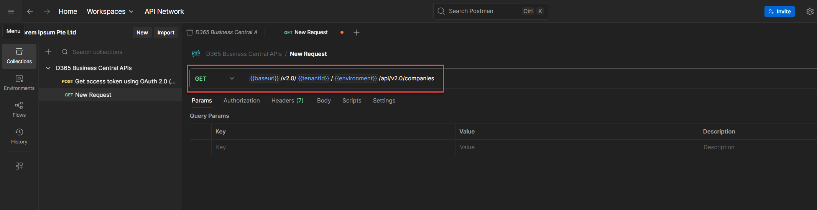Click the Invite button
Viewport: 817px width, 210px height.
[x=779, y=11]
